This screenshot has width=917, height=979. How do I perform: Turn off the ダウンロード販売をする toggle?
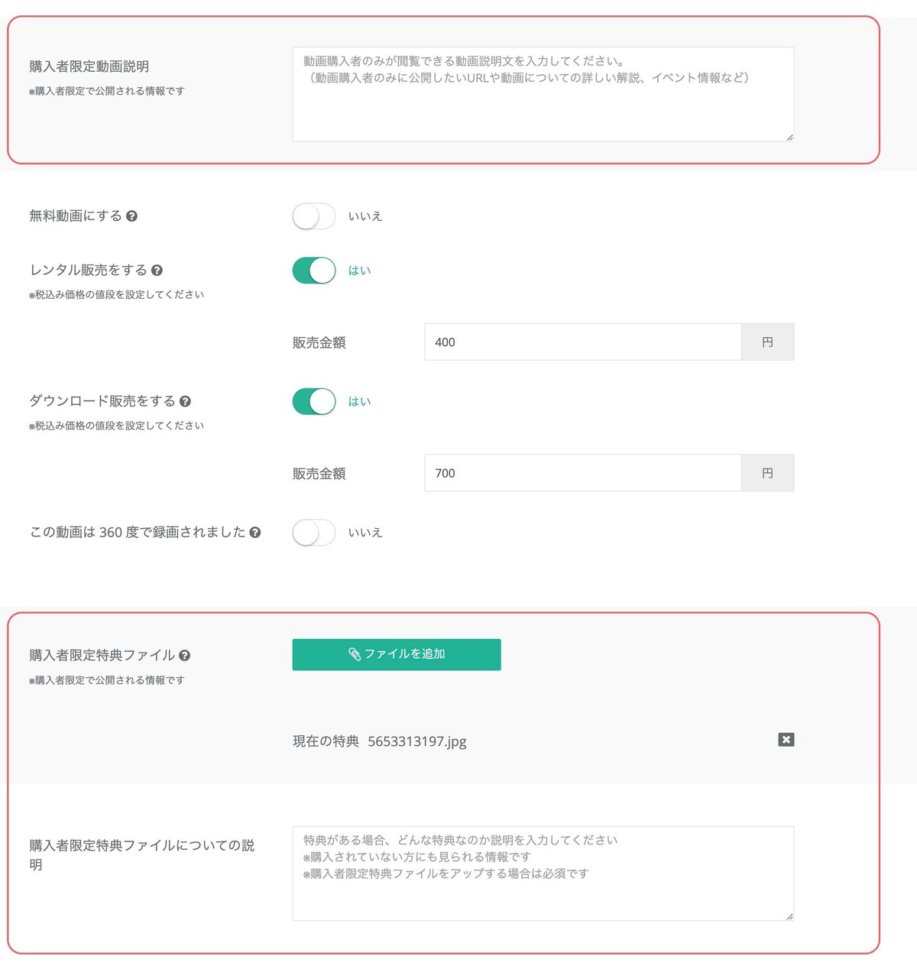click(x=313, y=400)
